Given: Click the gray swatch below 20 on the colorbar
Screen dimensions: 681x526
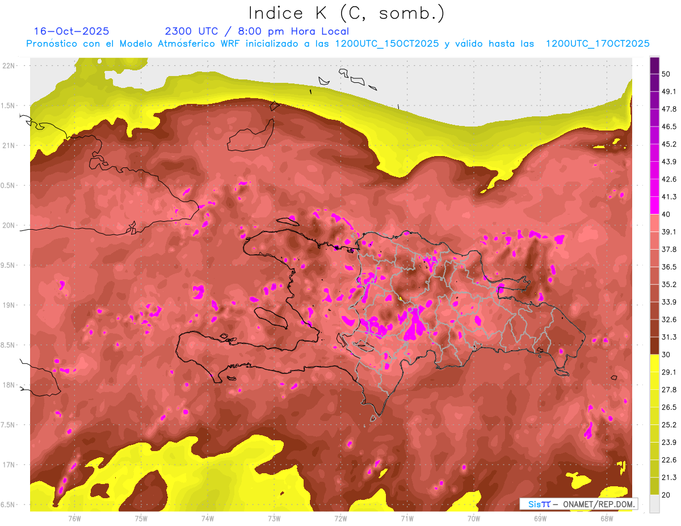Looking at the screenshot, I should tap(654, 503).
